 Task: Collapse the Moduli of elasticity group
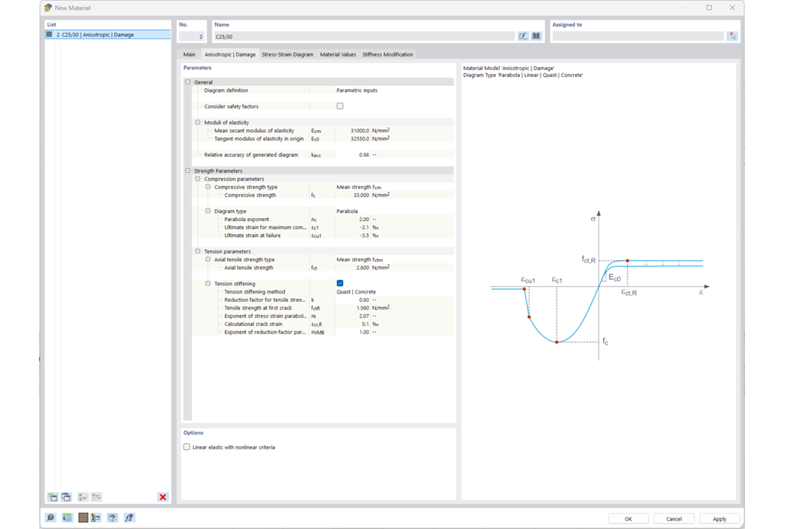(x=198, y=122)
